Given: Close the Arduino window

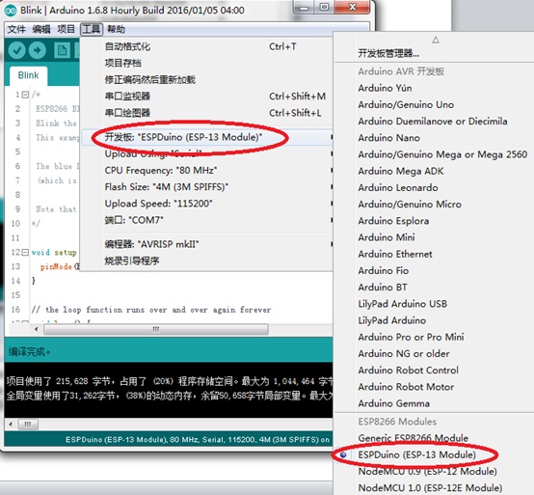Looking at the screenshot, I should coord(353,8).
